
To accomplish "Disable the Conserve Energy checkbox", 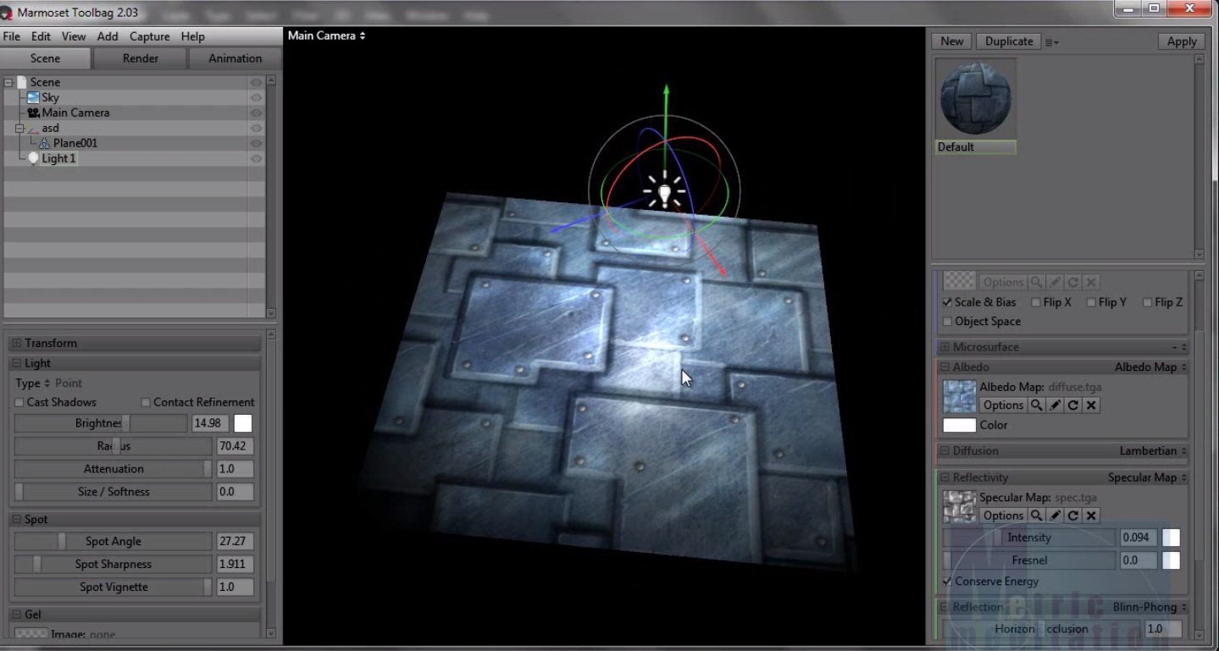I will point(946,582).
